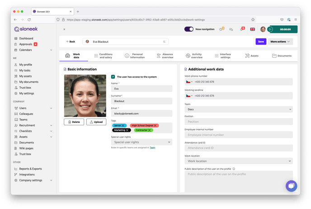Expand the Company settings chevron

point(51,180)
